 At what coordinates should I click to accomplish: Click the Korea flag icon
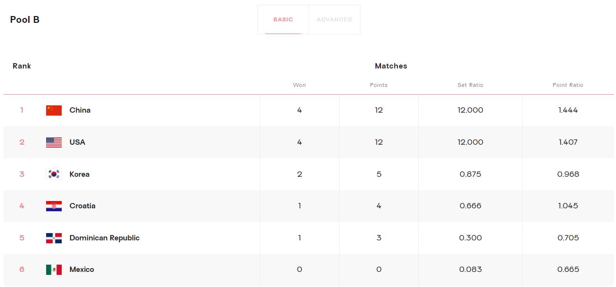coord(54,174)
